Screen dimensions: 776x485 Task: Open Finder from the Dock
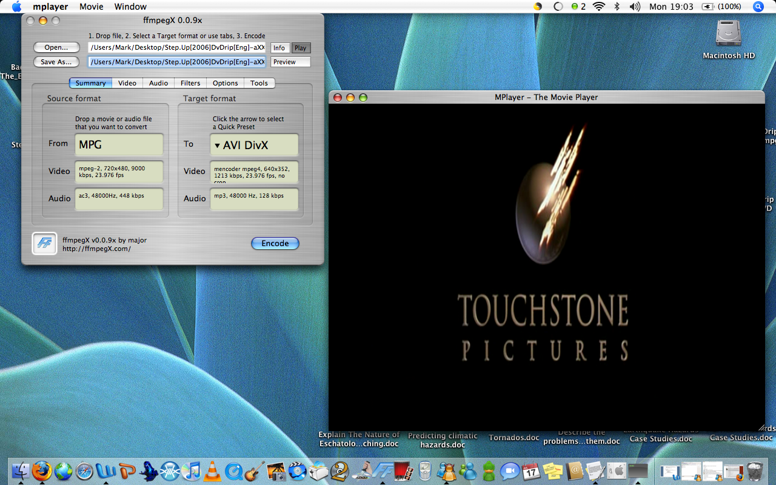[x=21, y=471]
